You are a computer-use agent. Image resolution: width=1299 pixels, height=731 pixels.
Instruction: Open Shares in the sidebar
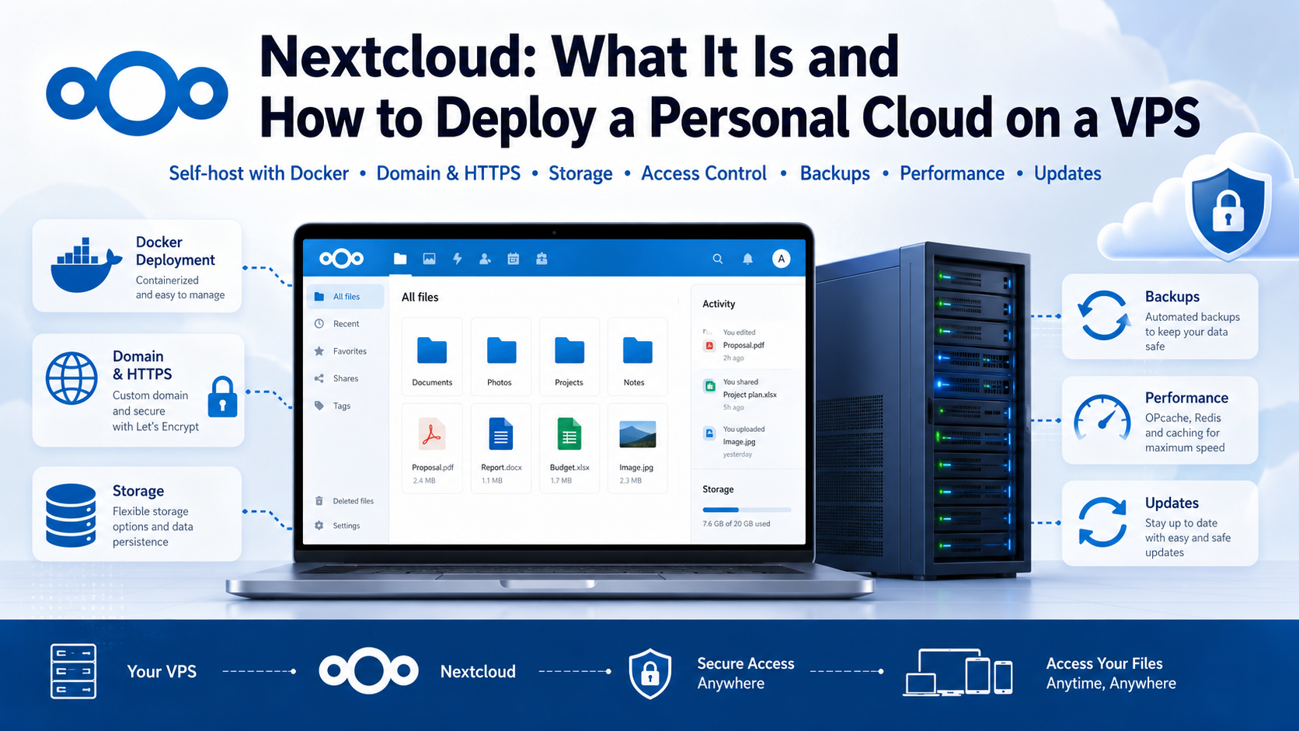click(346, 378)
